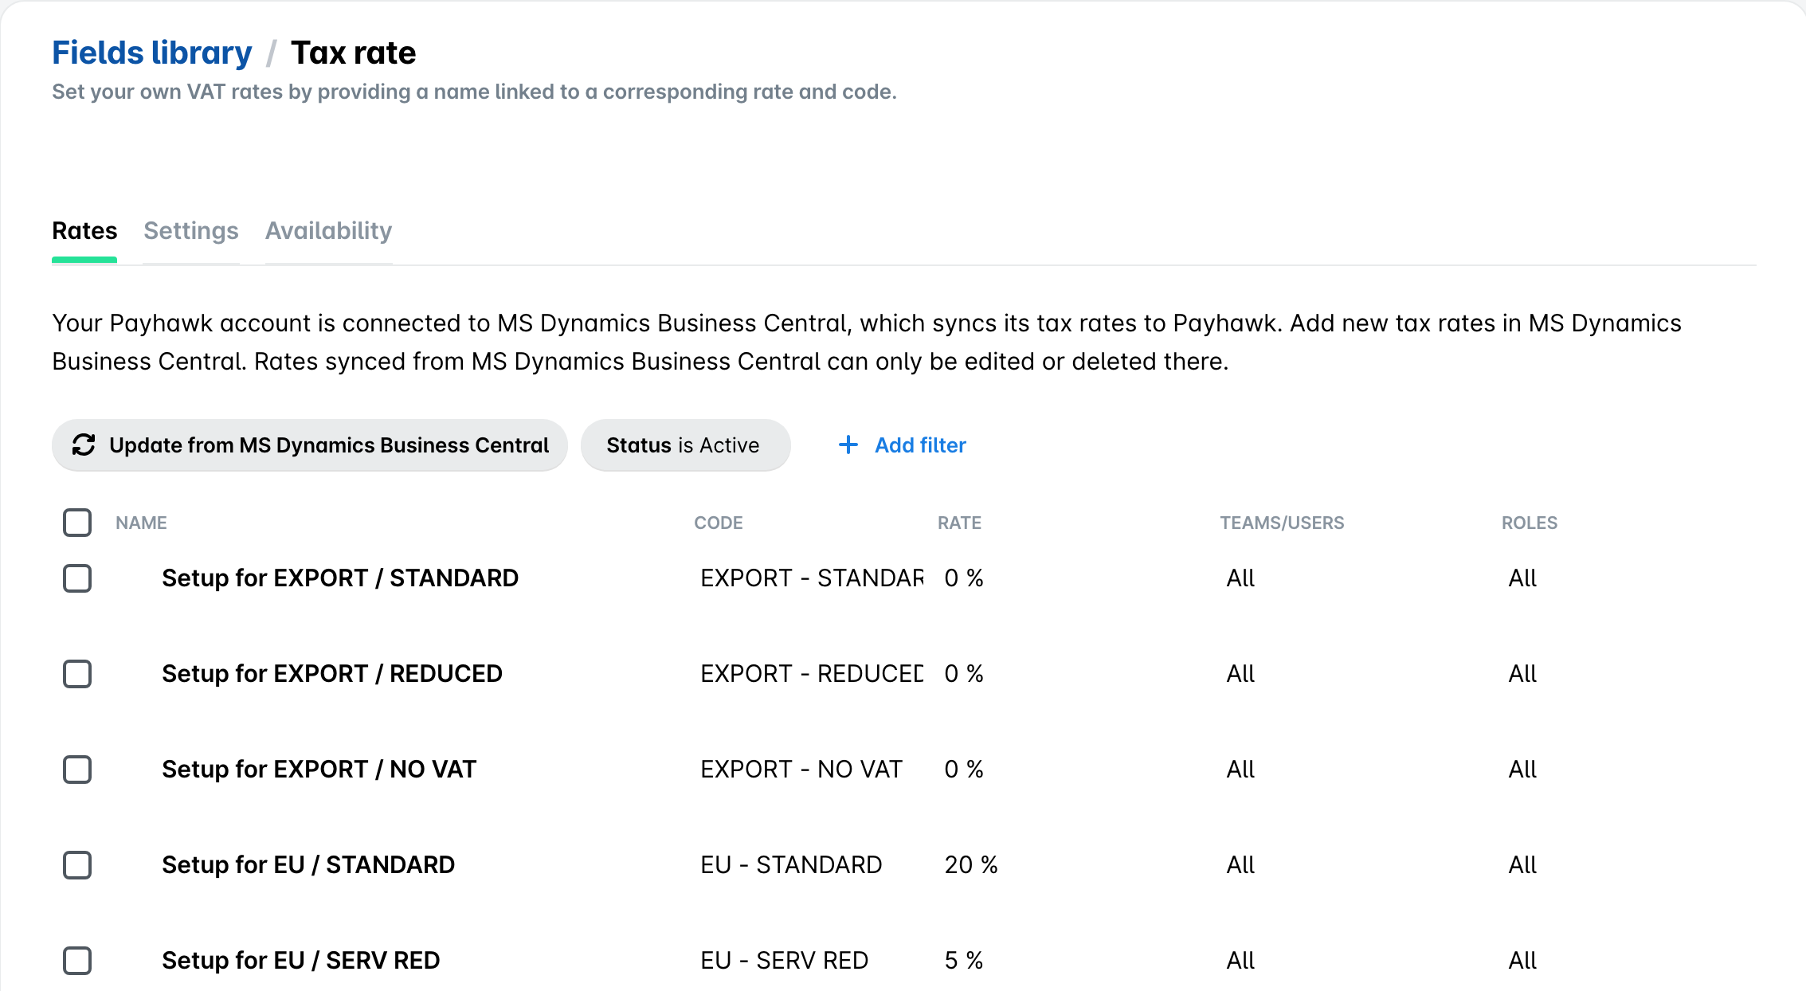The height and width of the screenshot is (991, 1806).
Task: Select the Setup for EXPORT / NO VAT checkbox
Action: point(77,770)
